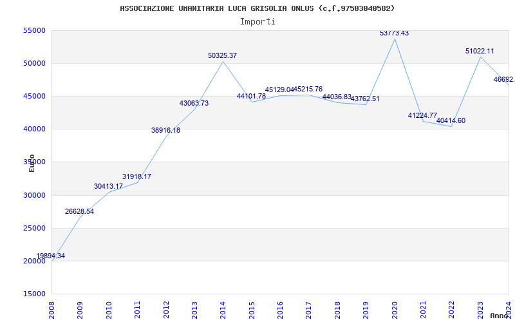515x322 pixels.
Task: Click the x-axis year 2012
Action: pos(166,310)
